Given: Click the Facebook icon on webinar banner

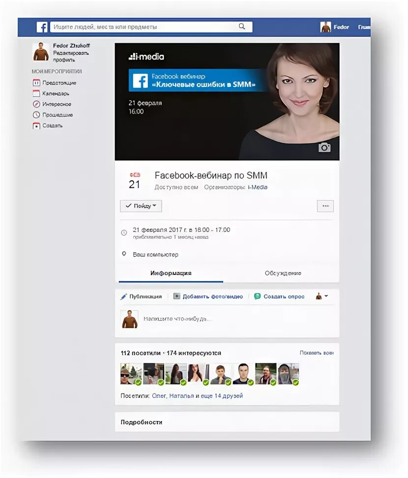Looking at the screenshot, I should click(141, 81).
